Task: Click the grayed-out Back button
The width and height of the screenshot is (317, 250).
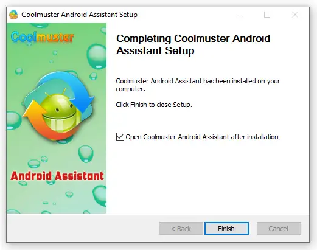Action: 181,229
